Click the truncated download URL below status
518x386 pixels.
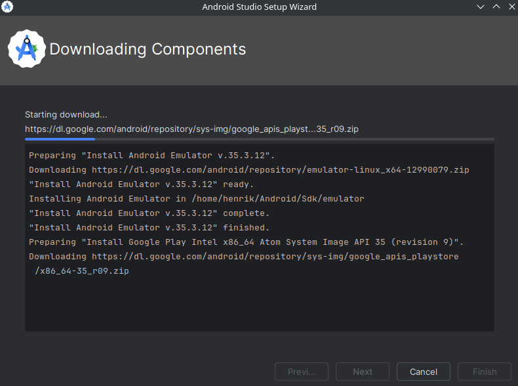191,129
